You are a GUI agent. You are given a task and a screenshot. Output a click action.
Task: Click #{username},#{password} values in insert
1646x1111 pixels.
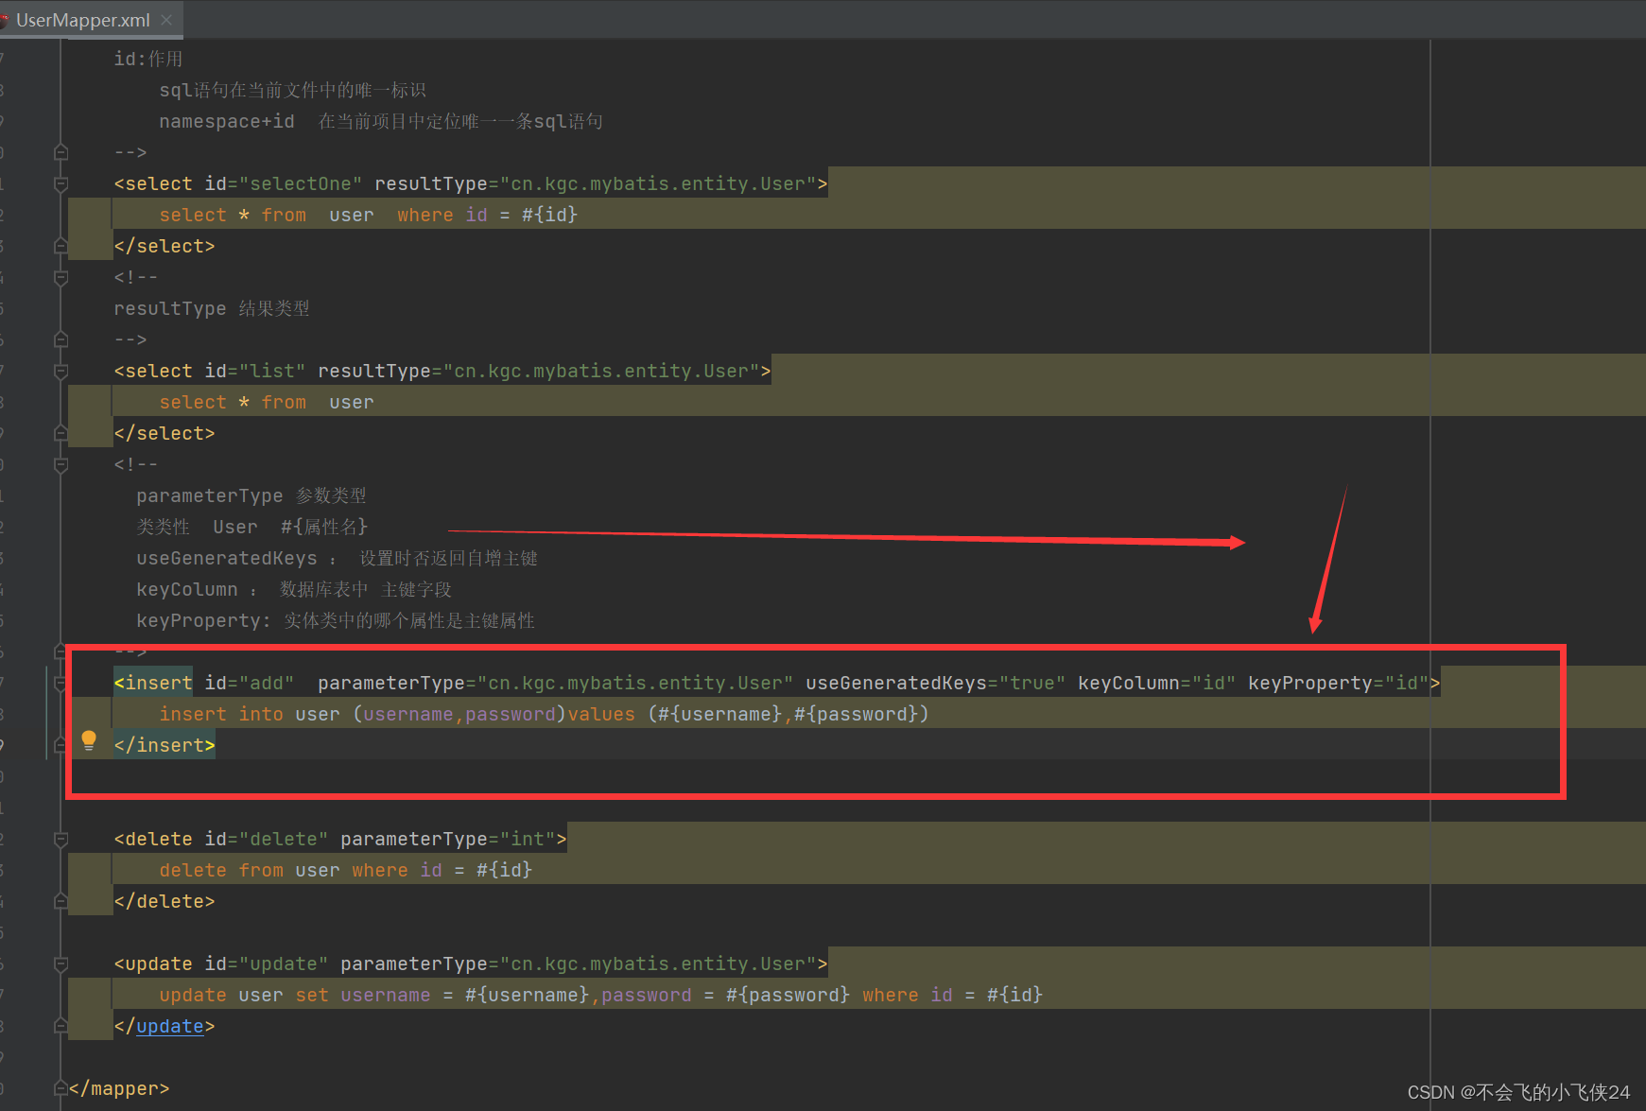[788, 714]
